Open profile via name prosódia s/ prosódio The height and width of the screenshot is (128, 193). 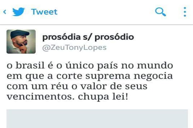pyautogui.click(x=88, y=37)
